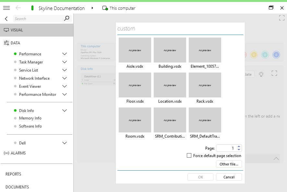The height and width of the screenshot is (192, 287).
Task: Click the Other file... button
Action: 229,164
